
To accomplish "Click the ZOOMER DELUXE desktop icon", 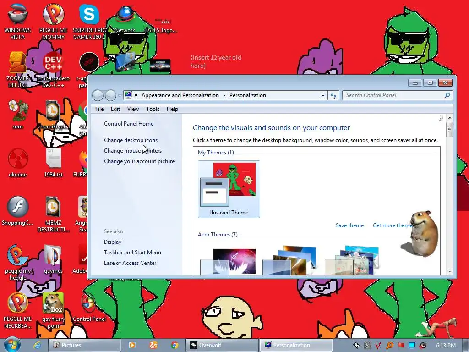I will coord(17,70).
